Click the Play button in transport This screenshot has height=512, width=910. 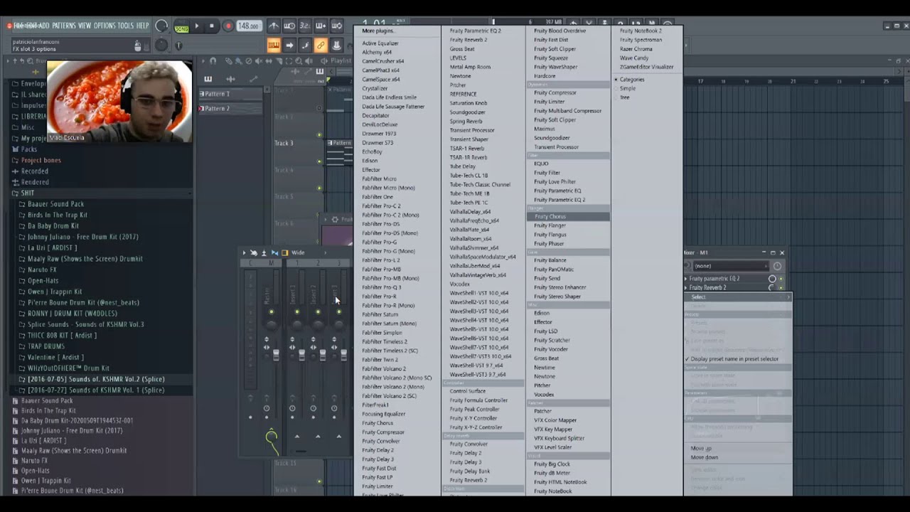[197, 26]
